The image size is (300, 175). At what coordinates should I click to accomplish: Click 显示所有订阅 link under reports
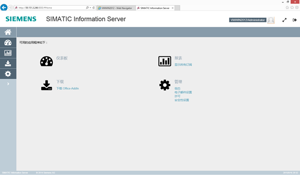tap(183, 65)
